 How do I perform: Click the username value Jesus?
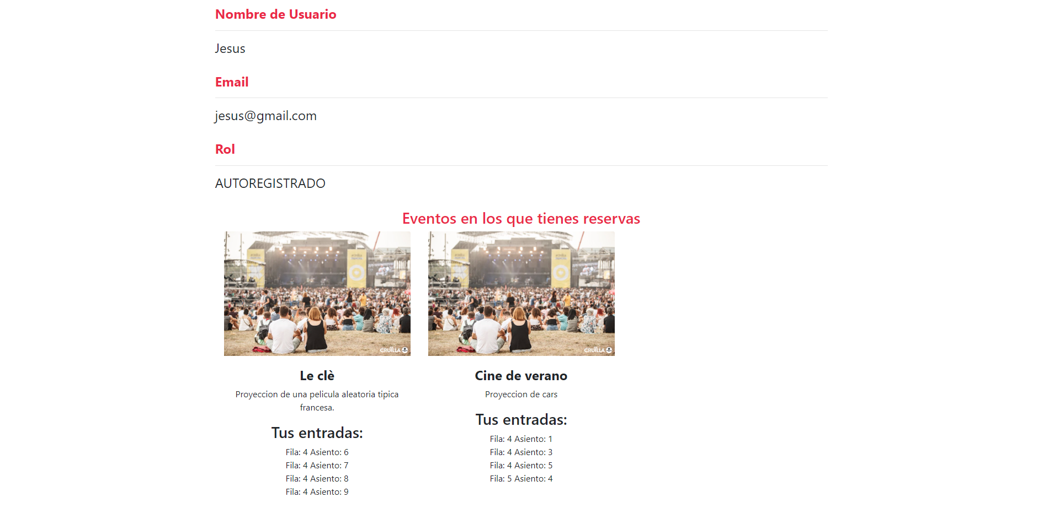[230, 48]
